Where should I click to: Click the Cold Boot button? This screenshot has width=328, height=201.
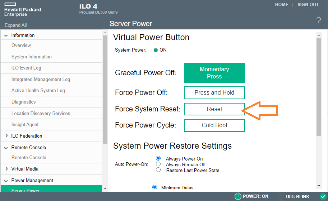[x=214, y=125]
